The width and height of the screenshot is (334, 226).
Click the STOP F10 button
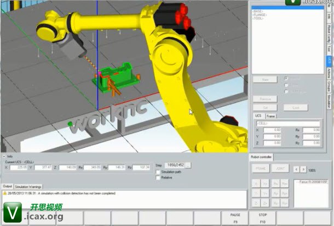tap(263, 218)
